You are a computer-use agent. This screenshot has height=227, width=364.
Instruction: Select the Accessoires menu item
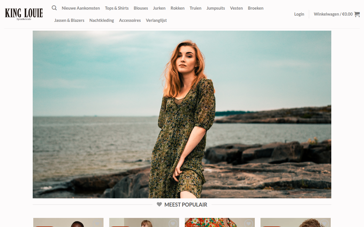(x=130, y=20)
